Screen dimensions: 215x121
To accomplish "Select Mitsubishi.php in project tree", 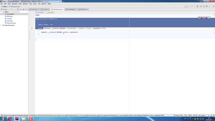I will pos(11,23).
